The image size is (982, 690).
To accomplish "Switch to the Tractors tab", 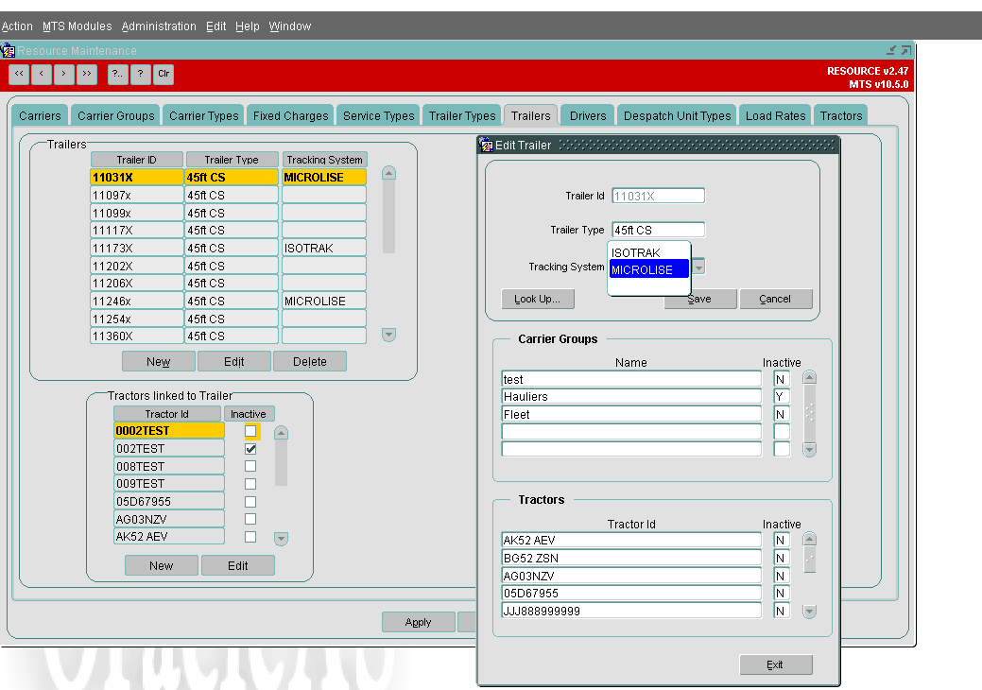I will (x=841, y=116).
